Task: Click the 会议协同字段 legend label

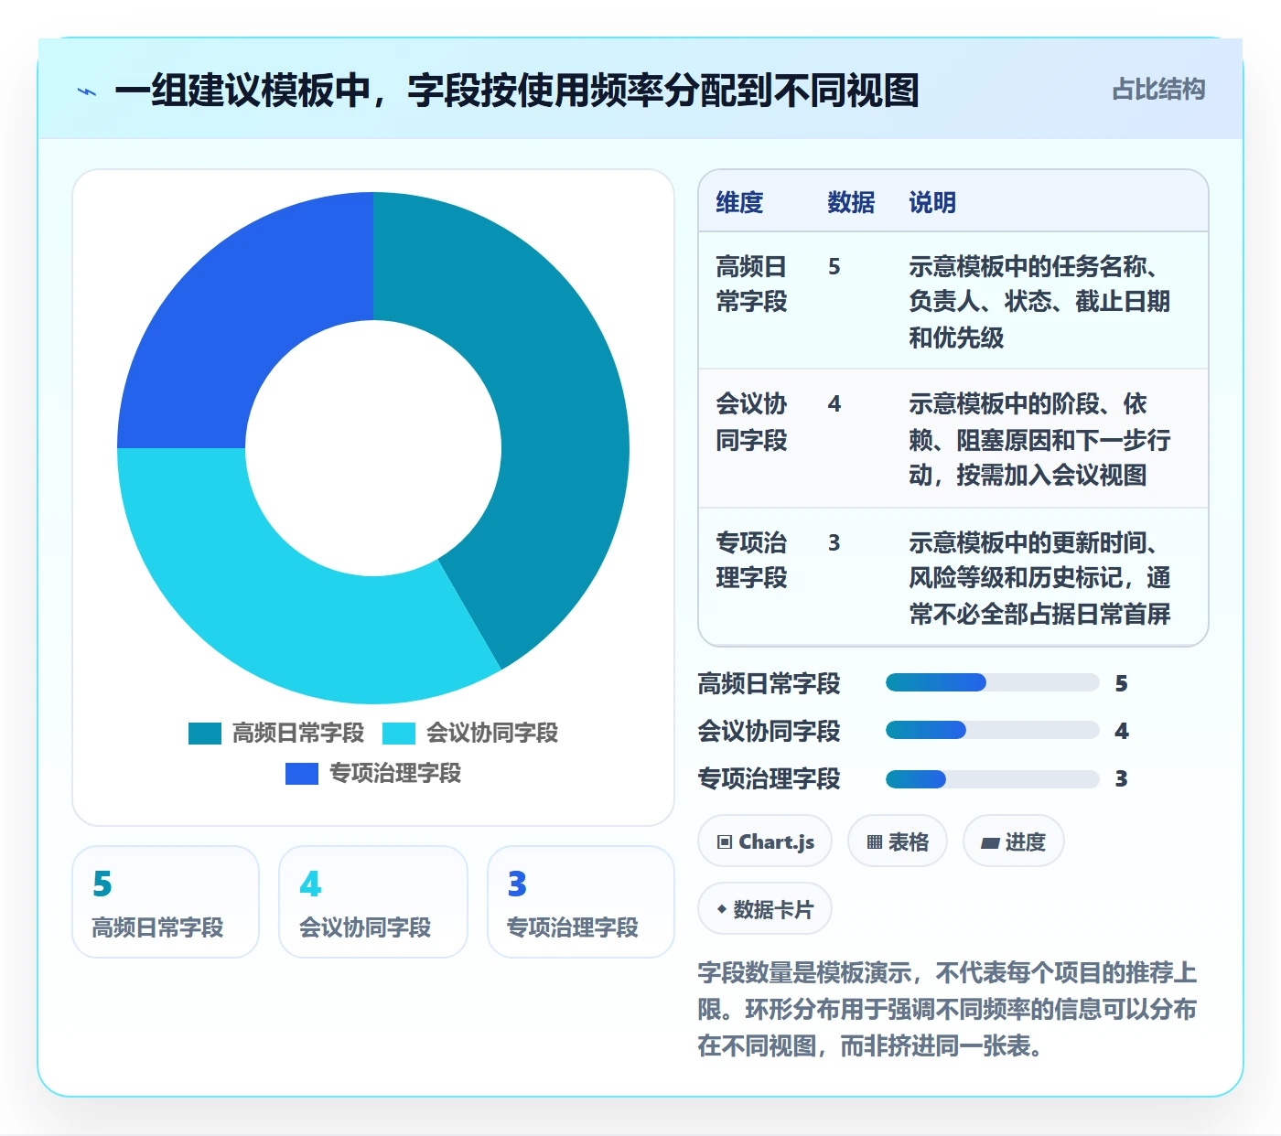Action: point(492,734)
